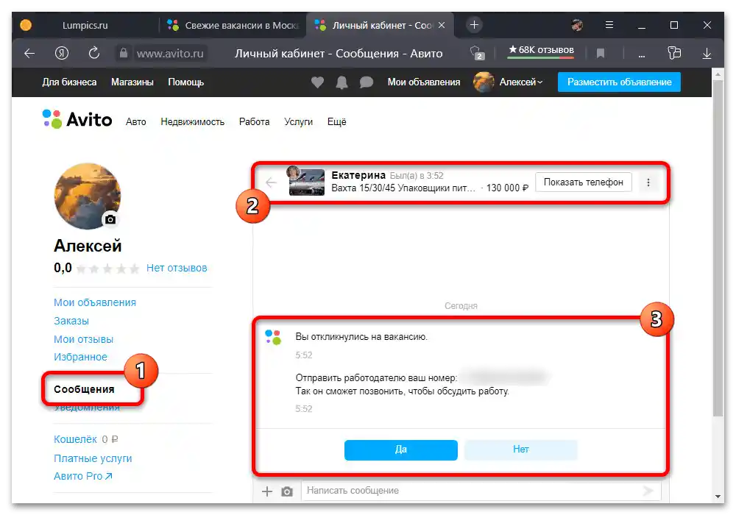Open the Недвижимость category

click(x=192, y=122)
